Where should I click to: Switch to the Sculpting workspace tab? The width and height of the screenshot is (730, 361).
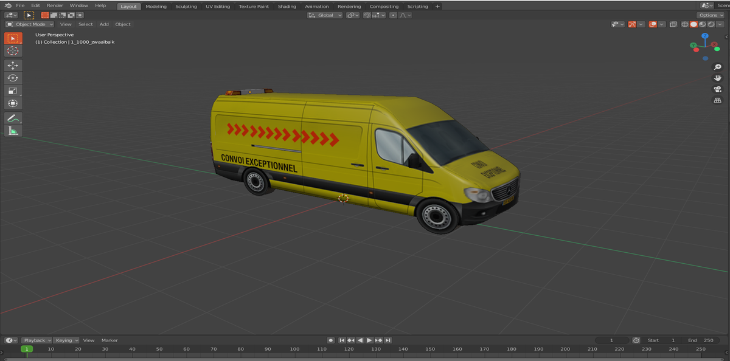point(186,6)
